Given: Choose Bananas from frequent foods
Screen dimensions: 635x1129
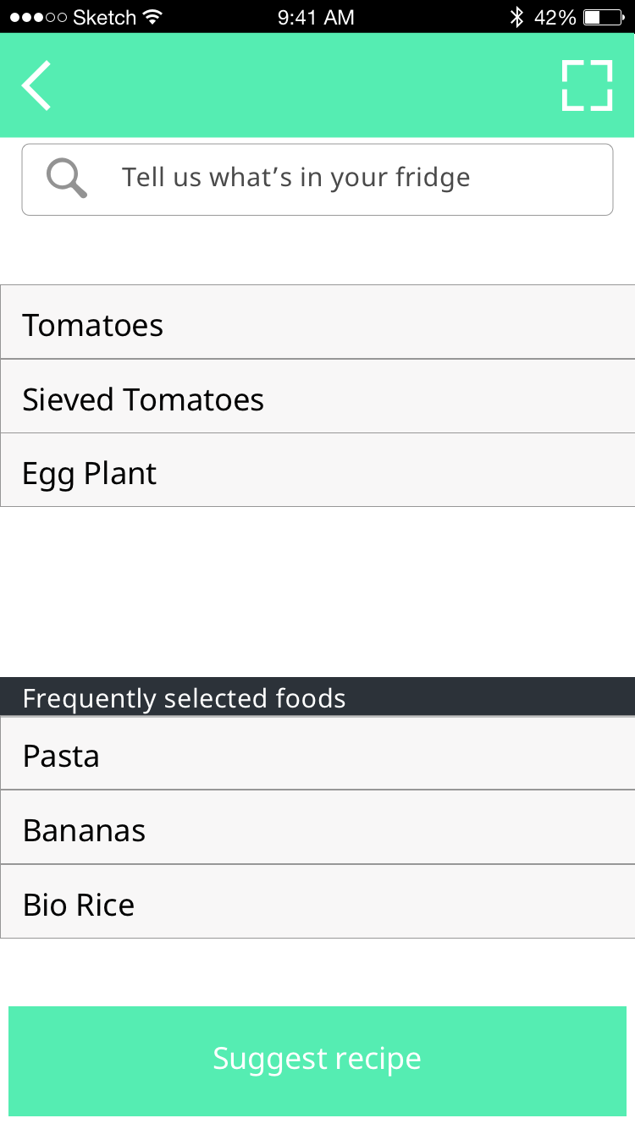Looking at the screenshot, I should point(317,828).
